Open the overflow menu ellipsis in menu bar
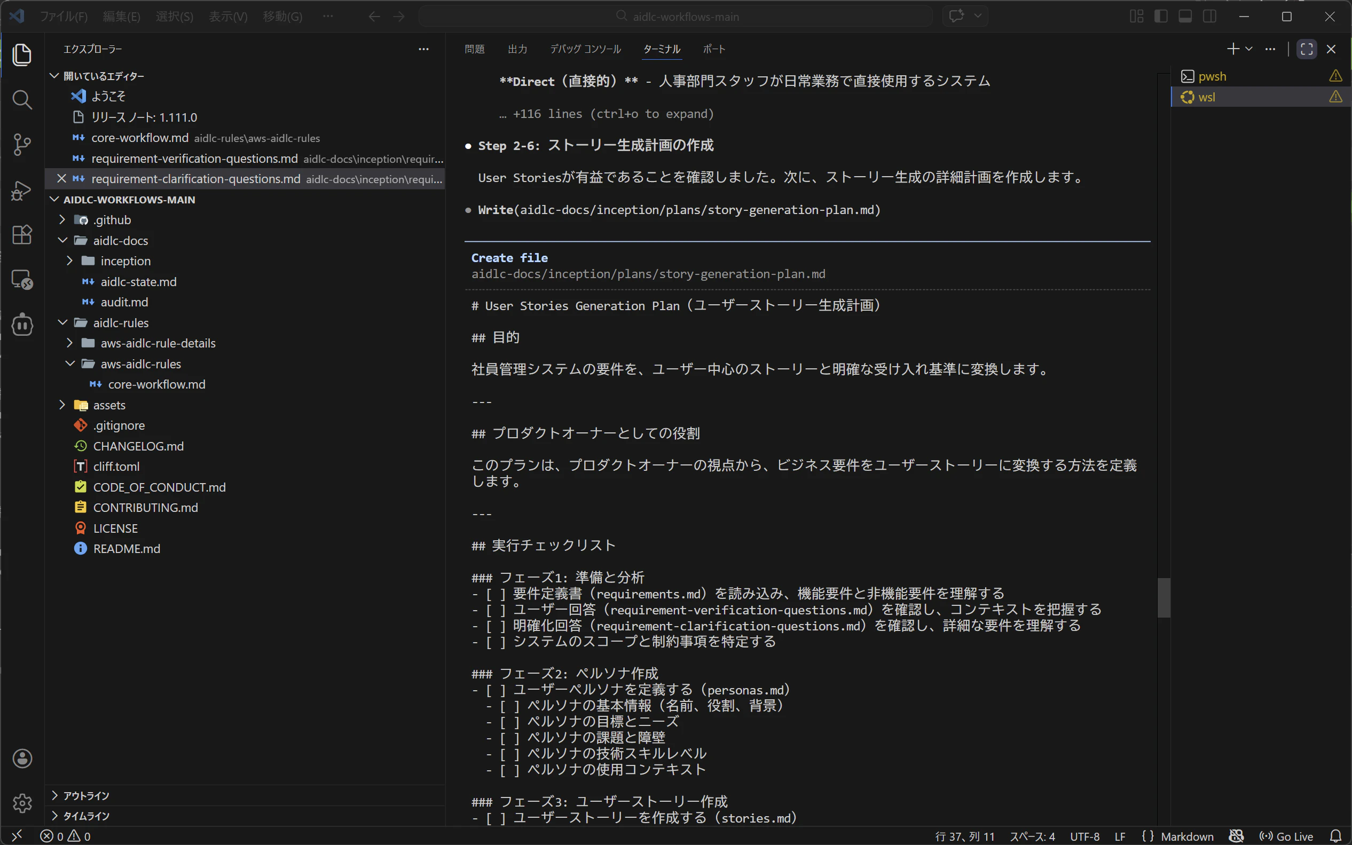 (328, 16)
